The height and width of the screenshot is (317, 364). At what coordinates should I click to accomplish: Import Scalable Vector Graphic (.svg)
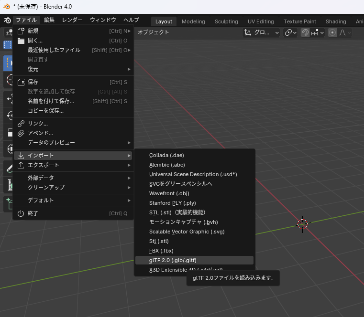[194, 232]
